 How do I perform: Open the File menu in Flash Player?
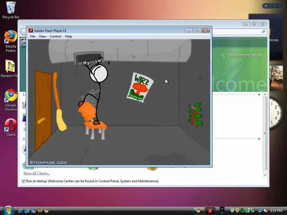click(33, 36)
